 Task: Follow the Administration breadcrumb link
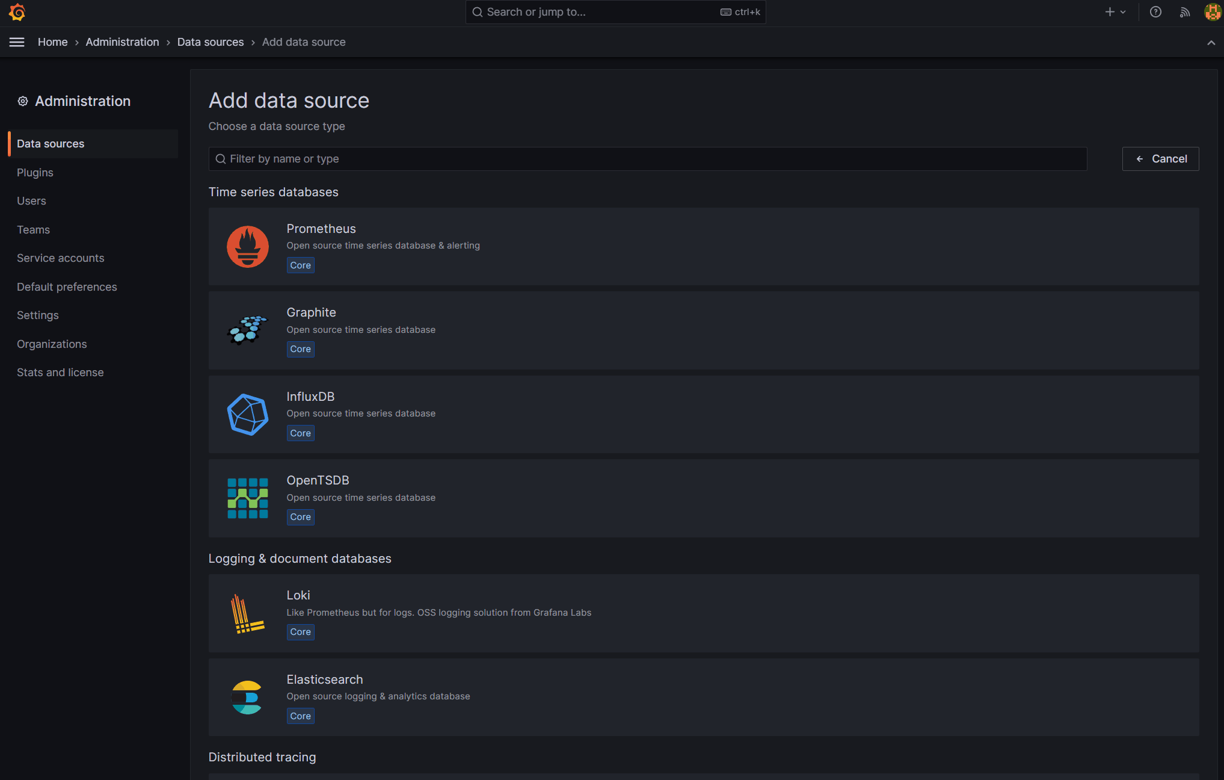(x=122, y=42)
